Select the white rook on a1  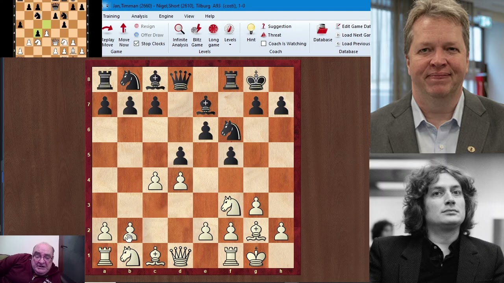105,255
